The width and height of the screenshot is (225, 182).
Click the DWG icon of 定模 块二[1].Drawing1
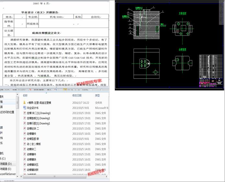click(25, 113)
